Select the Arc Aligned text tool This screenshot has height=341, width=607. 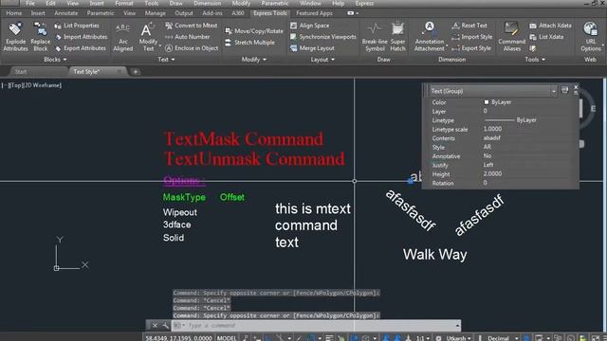point(122,37)
